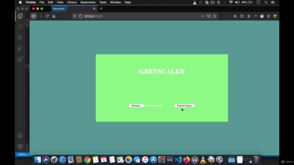Open Siri from the Dock
Screen dimensions: 294x165
[46, 160]
